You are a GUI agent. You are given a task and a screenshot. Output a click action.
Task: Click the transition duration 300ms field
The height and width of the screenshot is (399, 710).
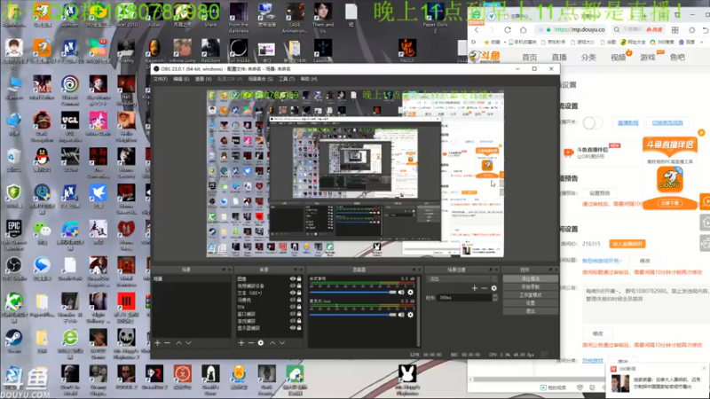point(464,298)
